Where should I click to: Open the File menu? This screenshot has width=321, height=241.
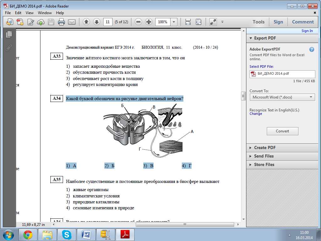tap(8, 13)
